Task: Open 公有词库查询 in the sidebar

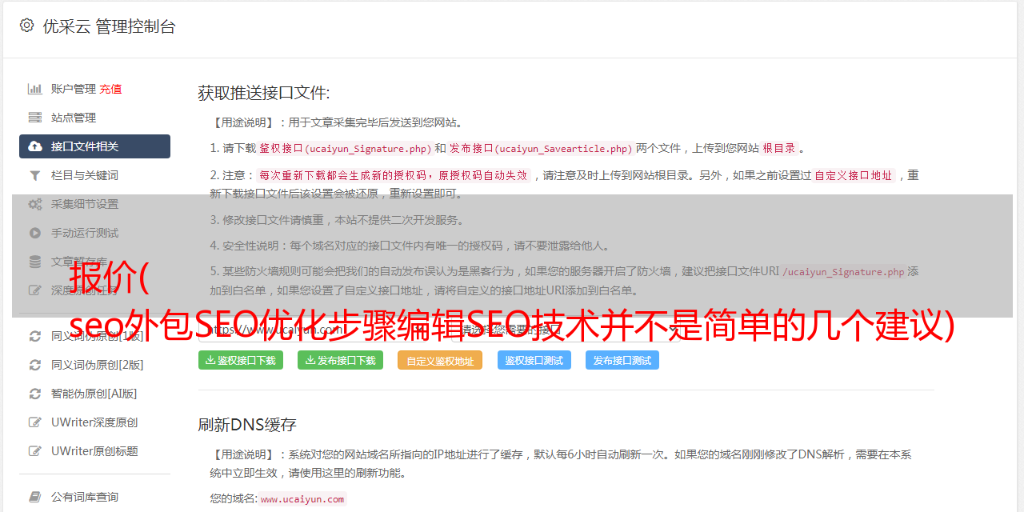Action: (85, 497)
